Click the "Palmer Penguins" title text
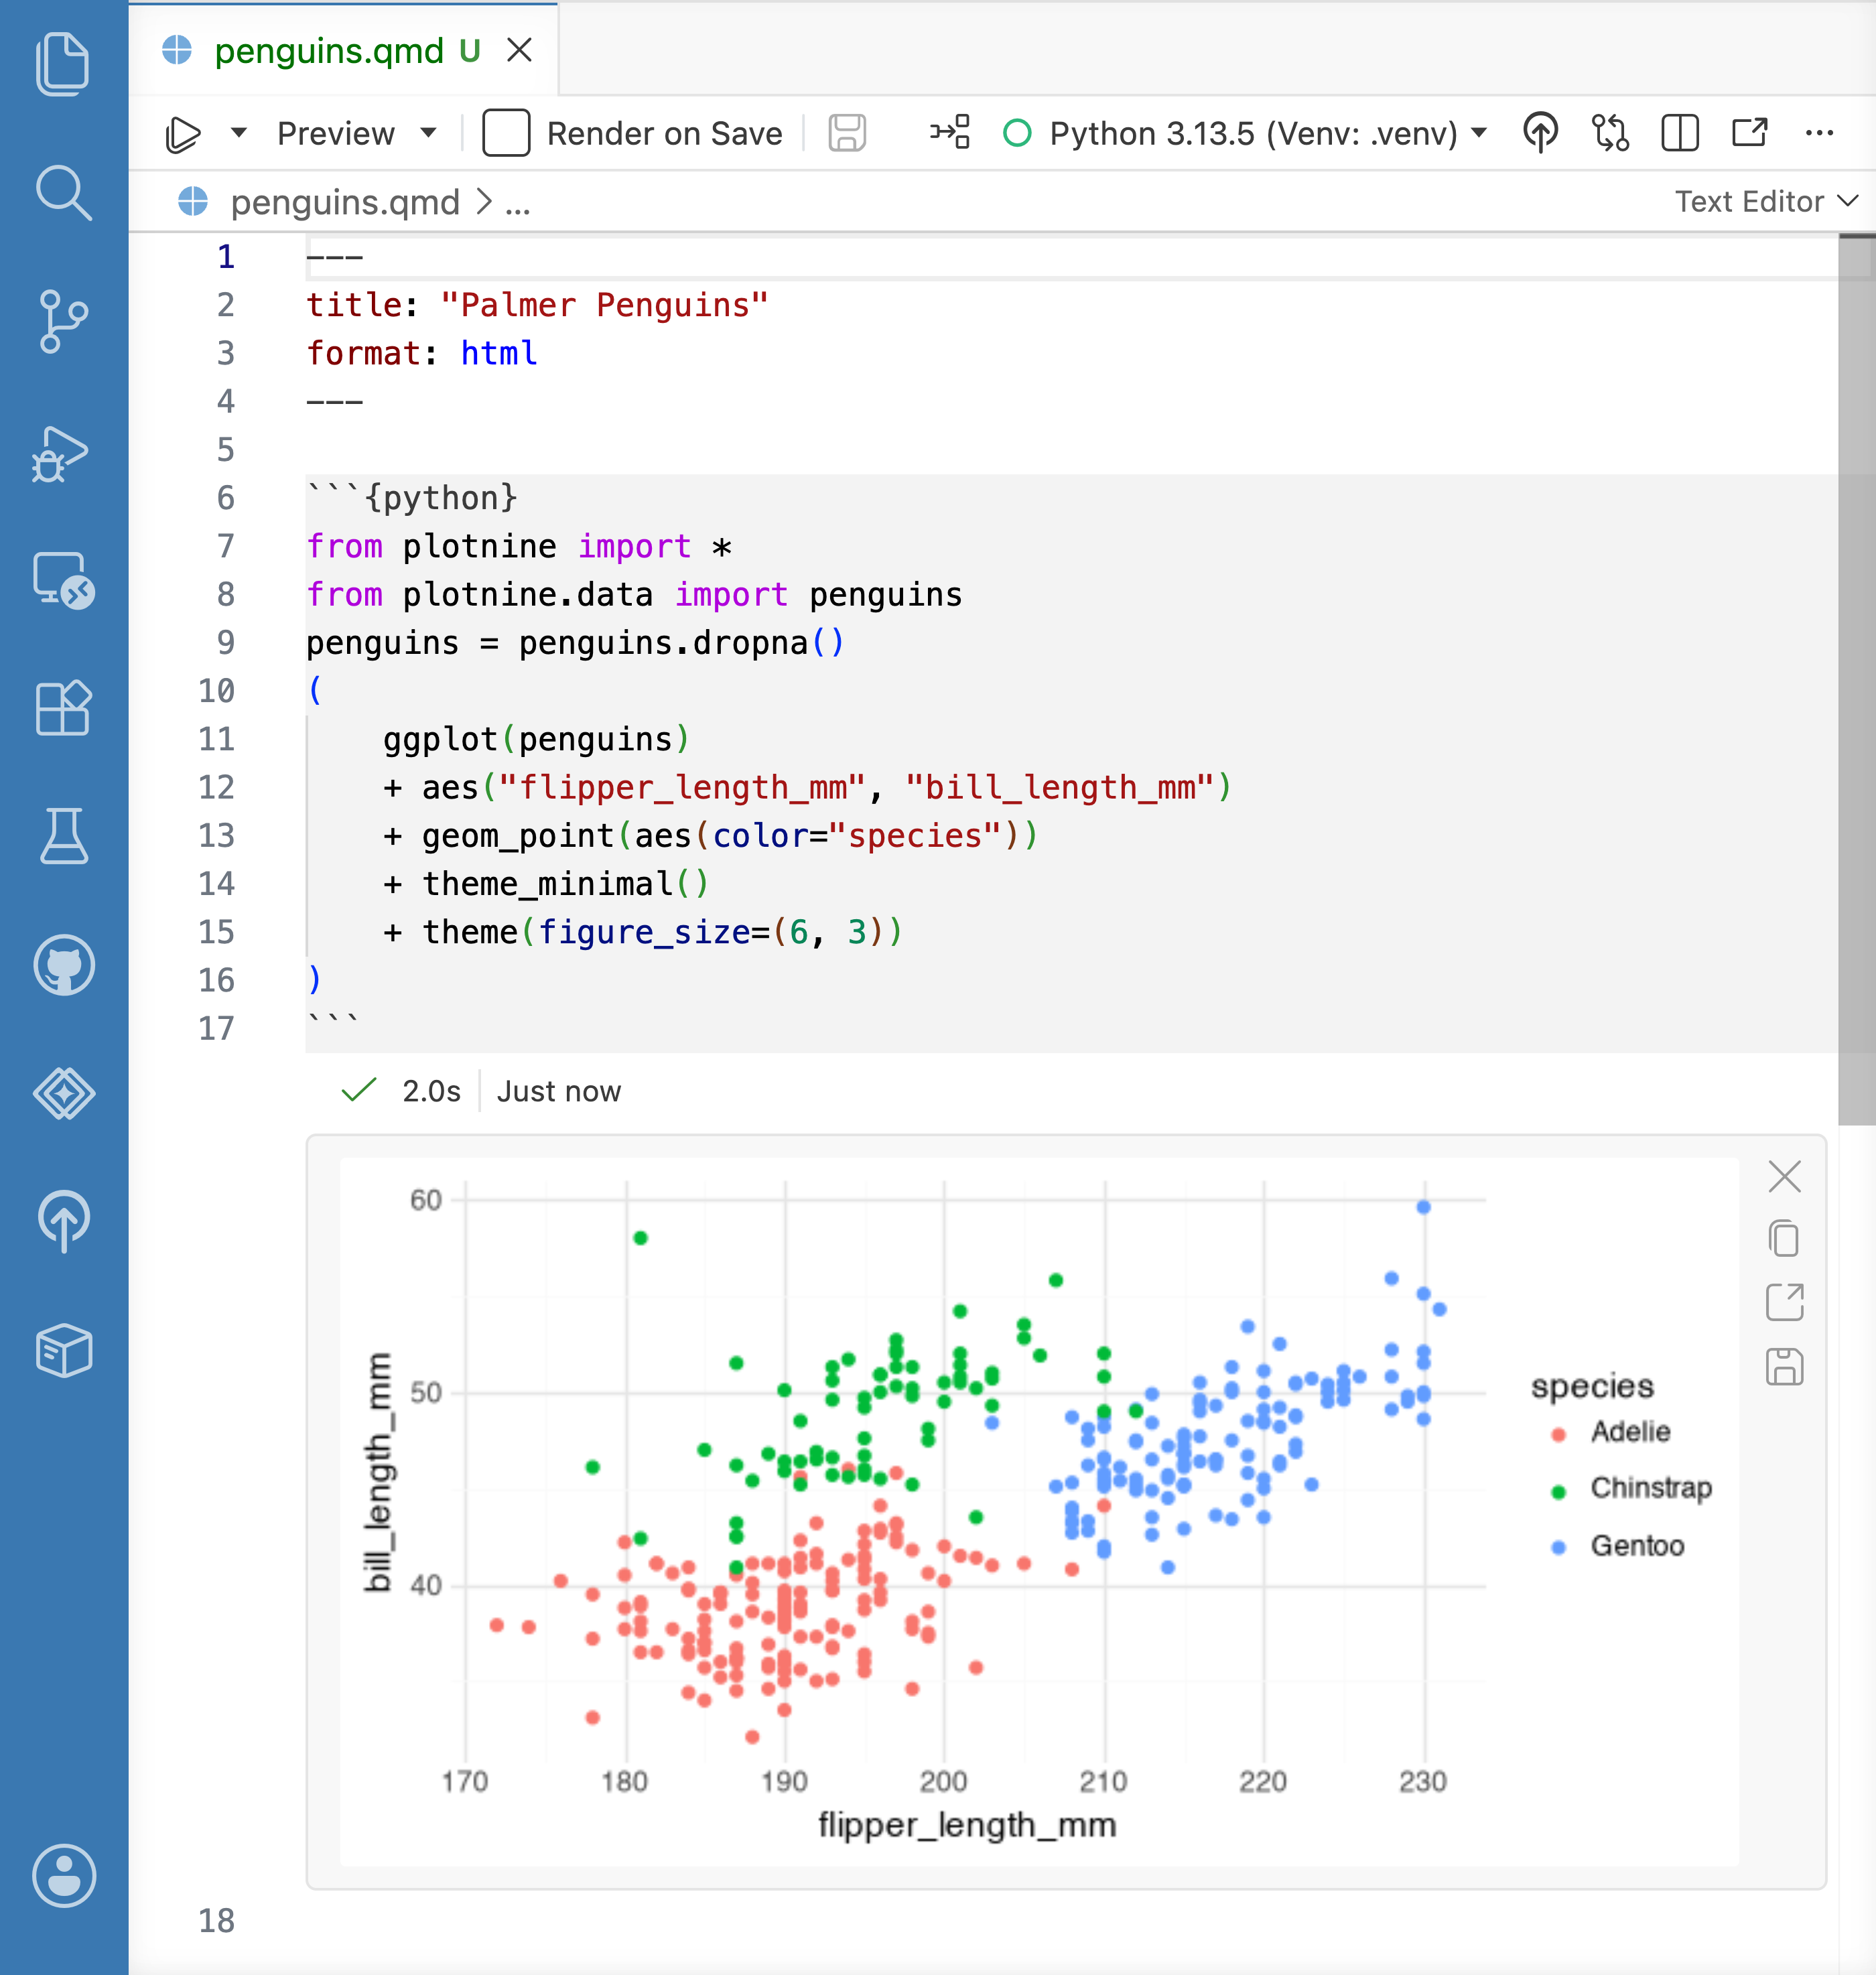This screenshot has height=1975, width=1876. [604, 305]
